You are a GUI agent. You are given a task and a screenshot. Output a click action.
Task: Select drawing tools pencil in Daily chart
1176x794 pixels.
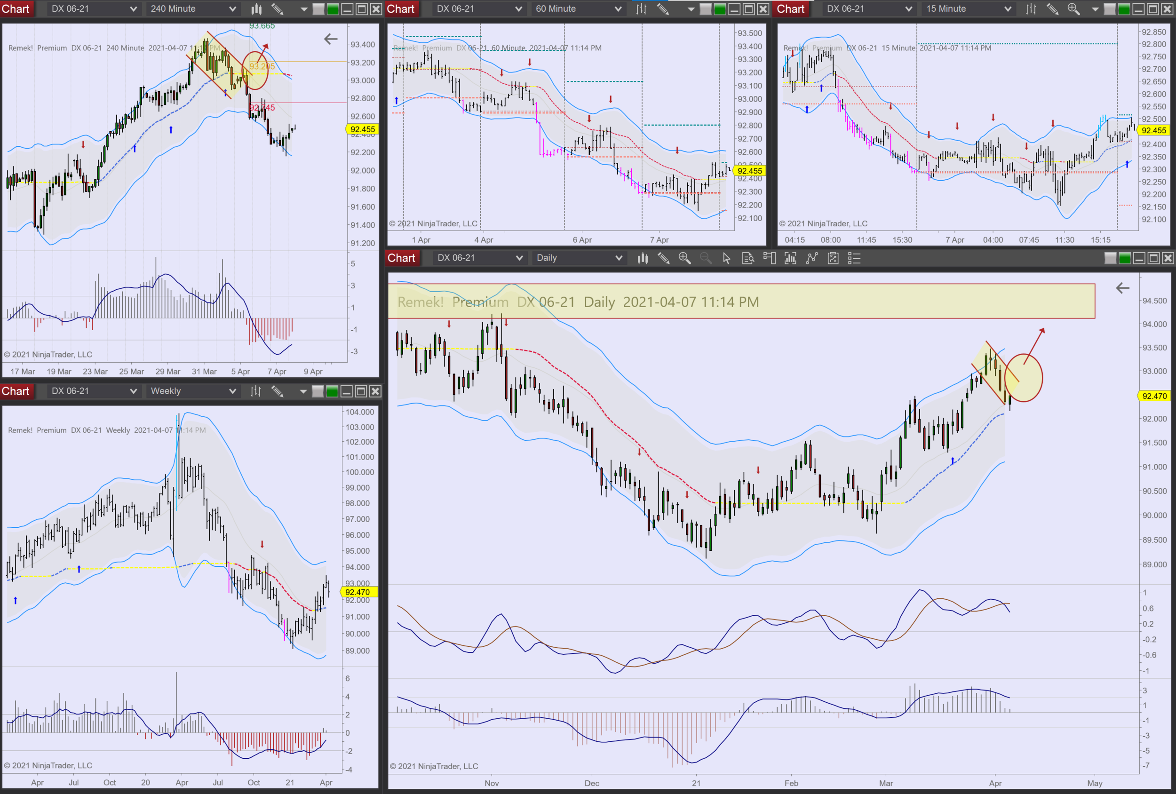pyautogui.click(x=663, y=258)
